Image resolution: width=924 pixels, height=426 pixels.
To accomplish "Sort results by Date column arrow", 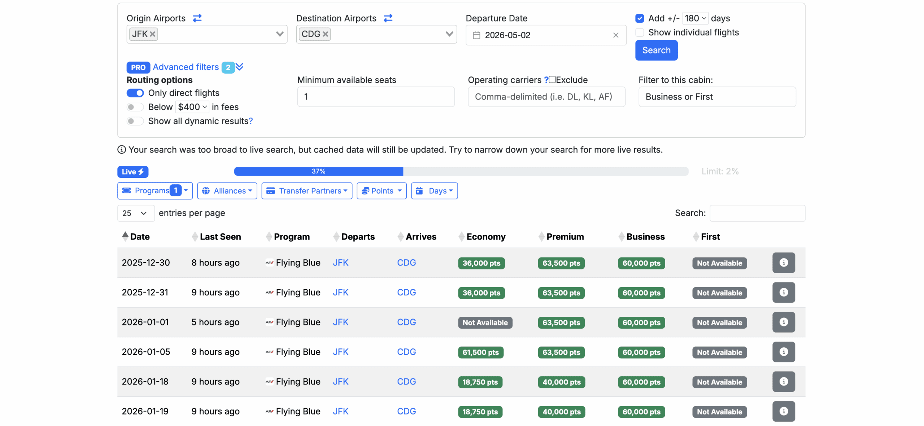I will (125, 237).
